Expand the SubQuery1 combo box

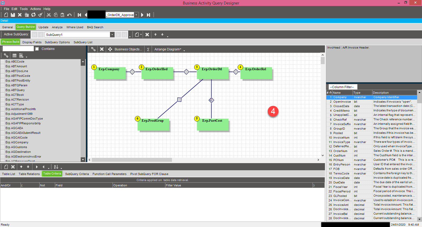point(112,35)
